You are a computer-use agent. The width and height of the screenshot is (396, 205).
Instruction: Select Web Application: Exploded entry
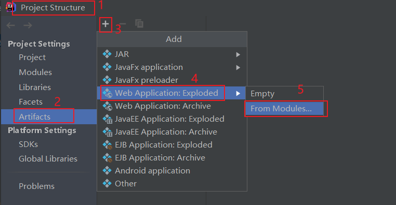[x=171, y=93]
